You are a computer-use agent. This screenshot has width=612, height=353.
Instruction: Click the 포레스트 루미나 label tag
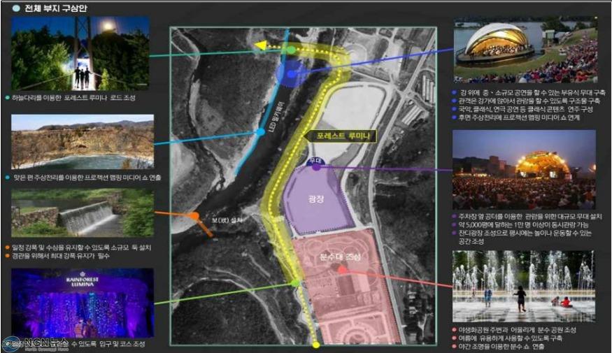(341, 136)
